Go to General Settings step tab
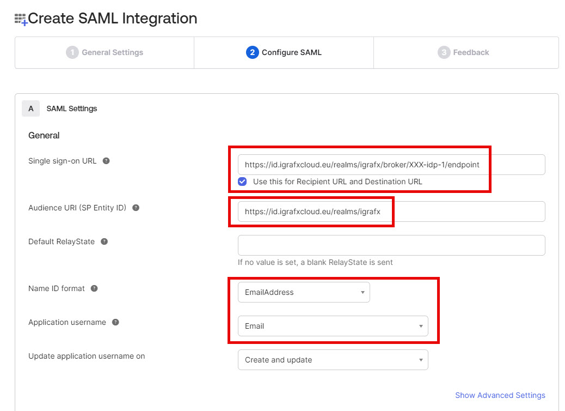 [x=105, y=52]
